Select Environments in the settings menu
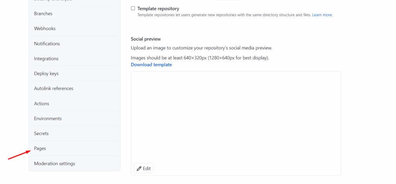The width and height of the screenshot is (396, 184). click(x=75, y=118)
